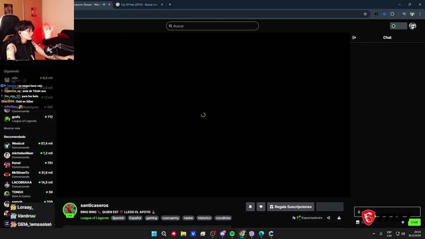Click the share stream icon

coord(328,218)
